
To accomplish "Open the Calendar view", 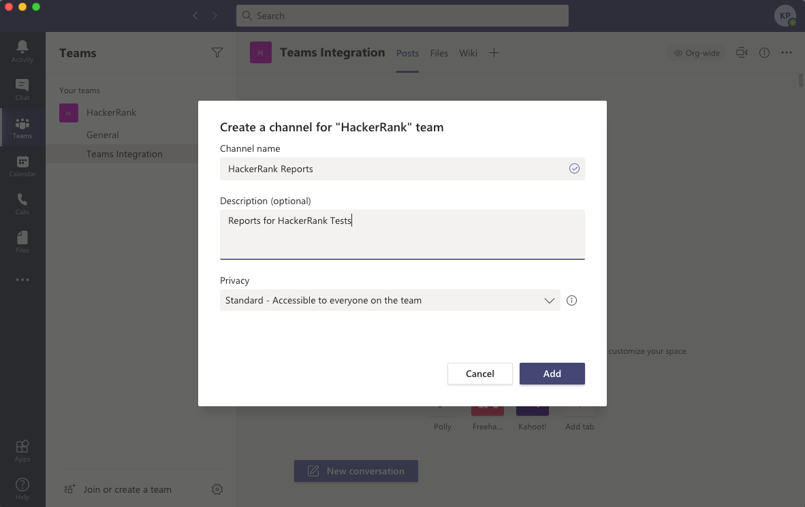I will click(x=22, y=166).
